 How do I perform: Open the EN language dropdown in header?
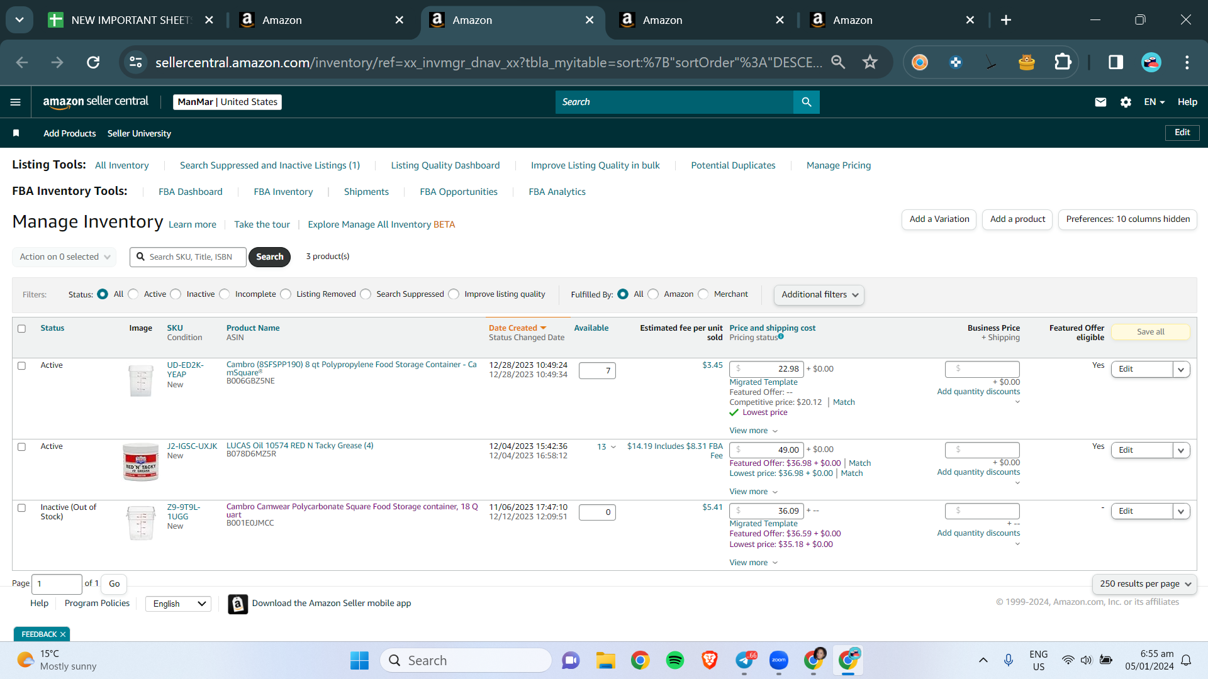1155,102
